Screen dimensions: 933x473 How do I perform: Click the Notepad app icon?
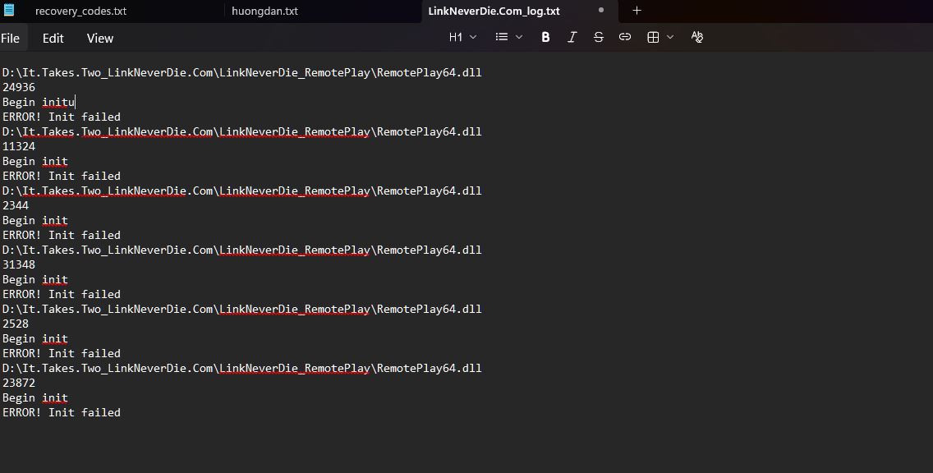[9, 10]
